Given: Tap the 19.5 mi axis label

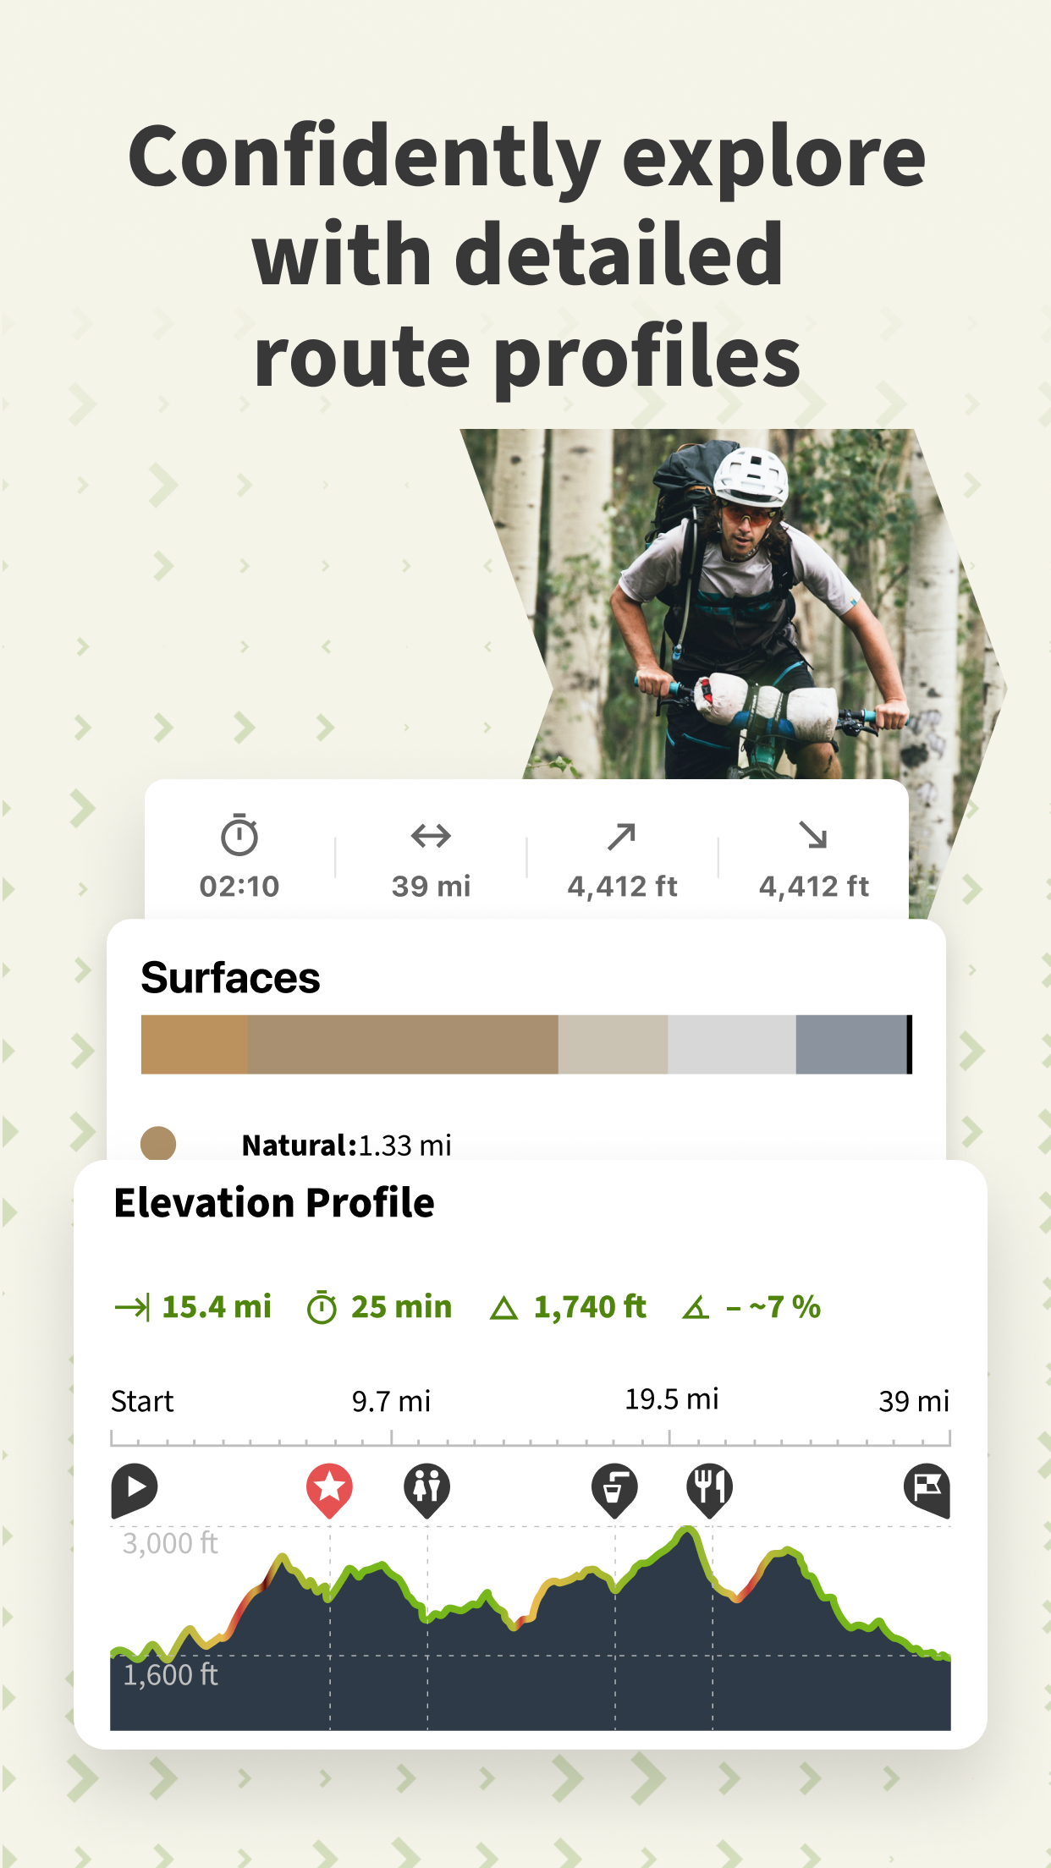Looking at the screenshot, I should pos(671,1399).
